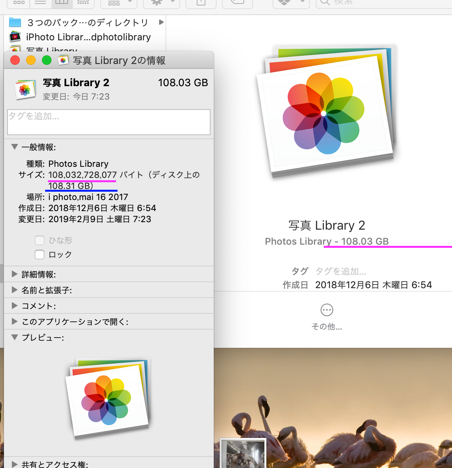Select the iPhoto Librar...dphotolibrary row
Screen dimensions: 452x468
85,37
